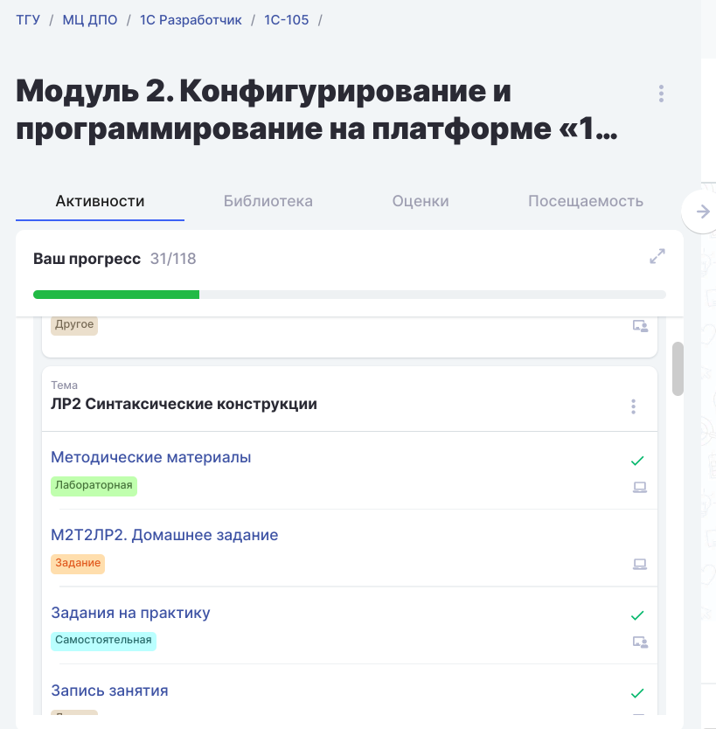Screen dimensions: 716x729
Task: Toggle completion checkmark on Запись занятия
Action: pos(637,693)
